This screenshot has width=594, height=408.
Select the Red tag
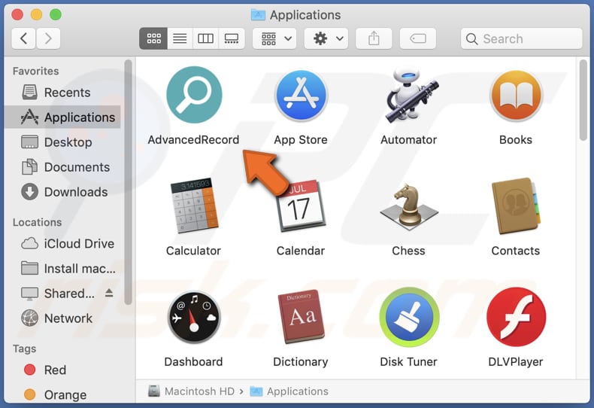coord(62,370)
